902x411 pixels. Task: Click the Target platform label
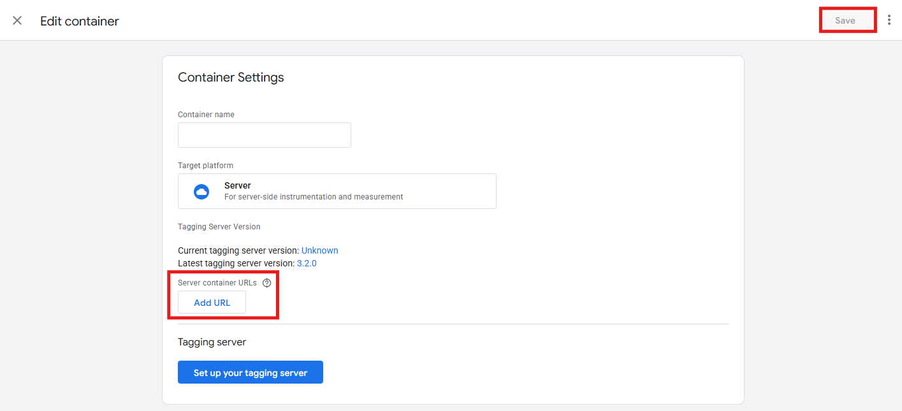coord(205,166)
